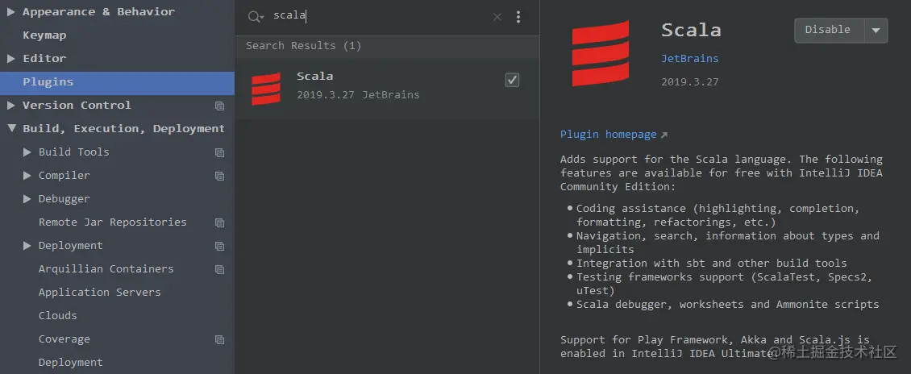Uncheck the Scala plugin checkbox
The height and width of the screenshot is (374, 911).
pos(512,80)
